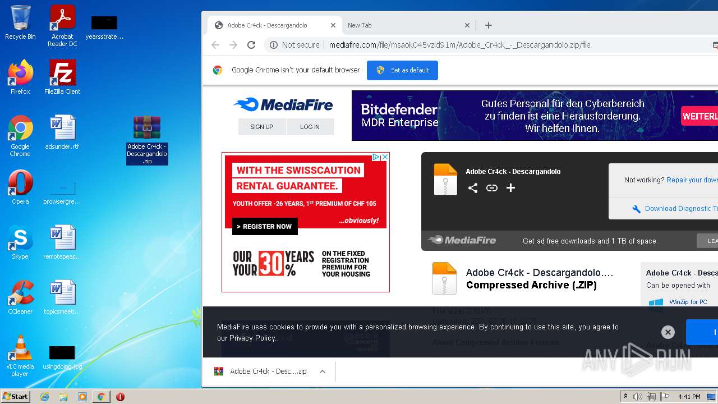
Task: Launch FileZilla Client shortcut
Action: [x=62, y=77]
